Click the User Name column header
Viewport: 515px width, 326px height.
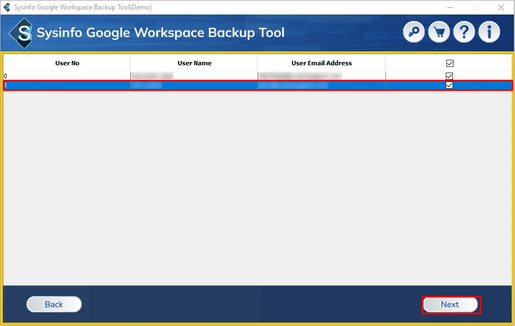pyautogui.click(x=194, y=63)
